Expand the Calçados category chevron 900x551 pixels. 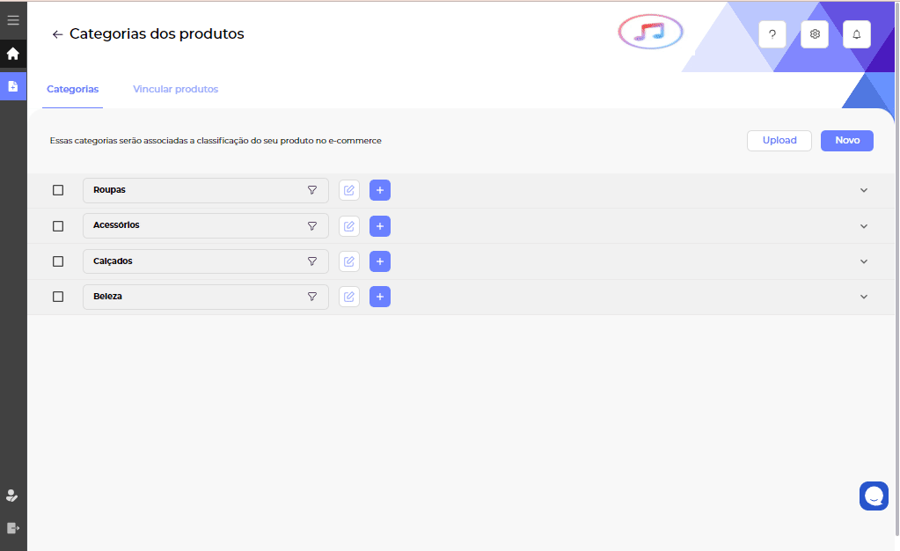click(x=863, y=261)
